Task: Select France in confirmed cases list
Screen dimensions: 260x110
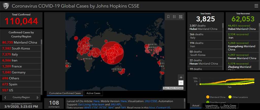Action: tap(20, 66)
